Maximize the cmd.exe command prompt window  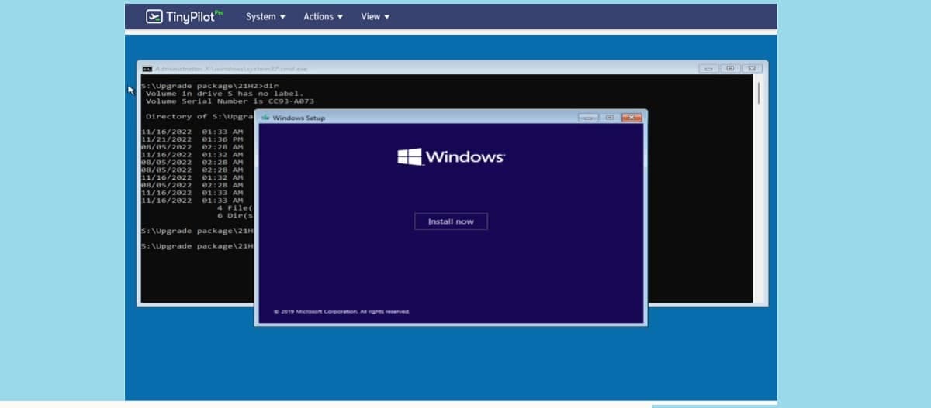pos(730,68)
